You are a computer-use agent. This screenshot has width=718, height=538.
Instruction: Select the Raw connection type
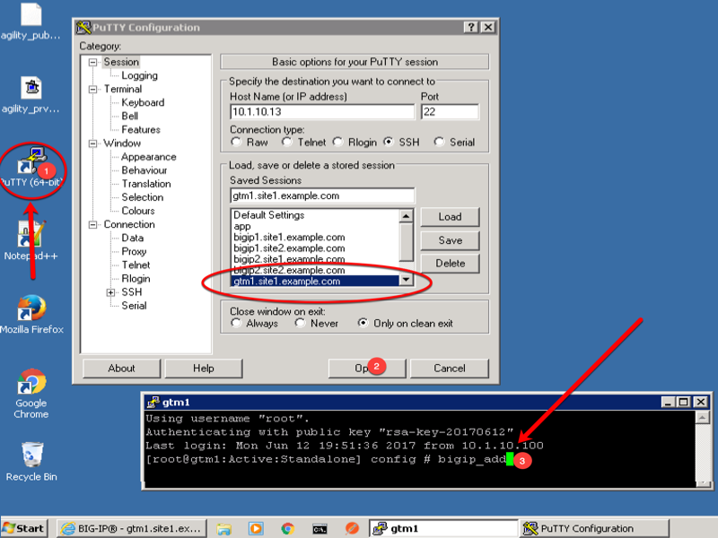236,142
